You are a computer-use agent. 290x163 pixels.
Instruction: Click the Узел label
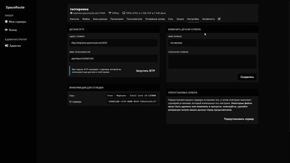[72, 96]
